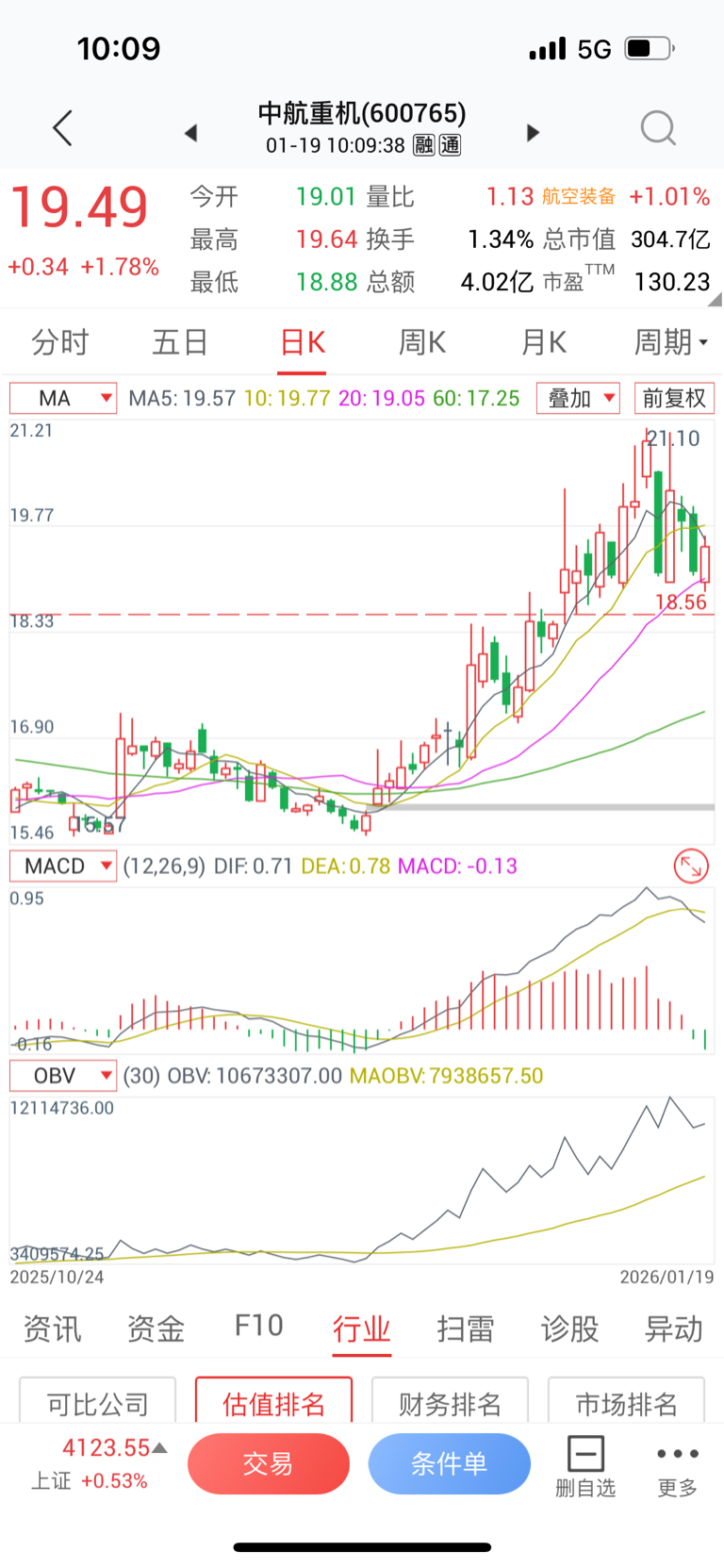The height and width of the screenshot is (1568, 724).
Task: Tap the 上证 index quote 4123.55
Action: 106,1447
